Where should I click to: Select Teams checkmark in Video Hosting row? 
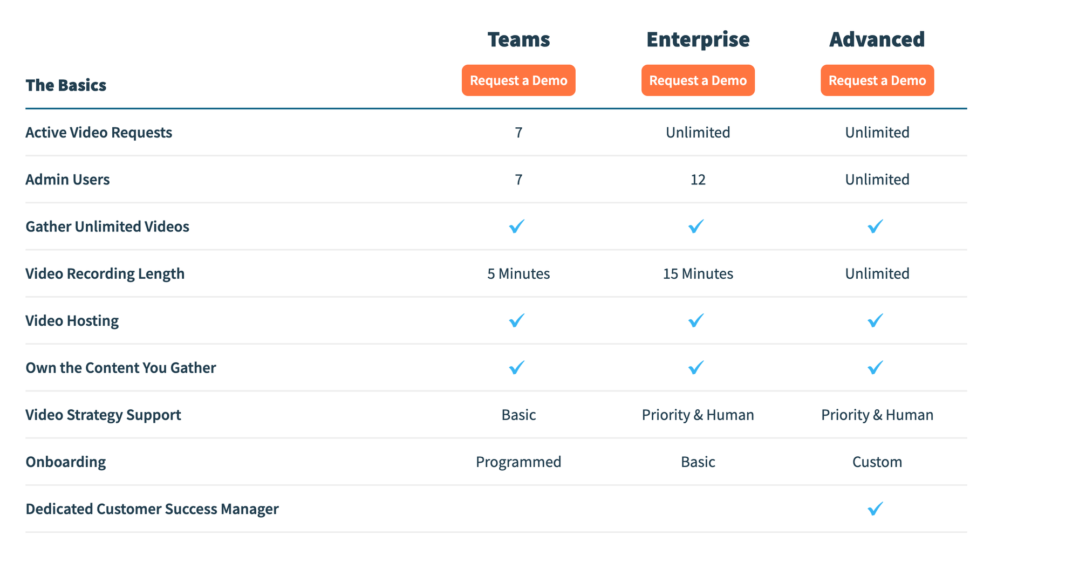pos(517,320)
